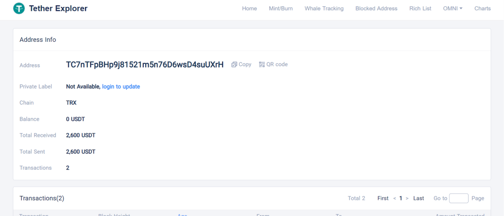Click the Transactions count value 2
The height and width of the screenshot is (216, 504).
tap(67, 168)
